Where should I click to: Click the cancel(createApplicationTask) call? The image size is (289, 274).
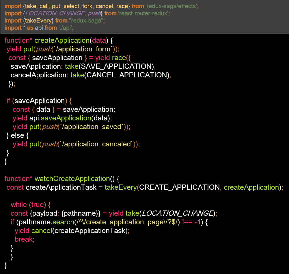(x=79, y=230)
